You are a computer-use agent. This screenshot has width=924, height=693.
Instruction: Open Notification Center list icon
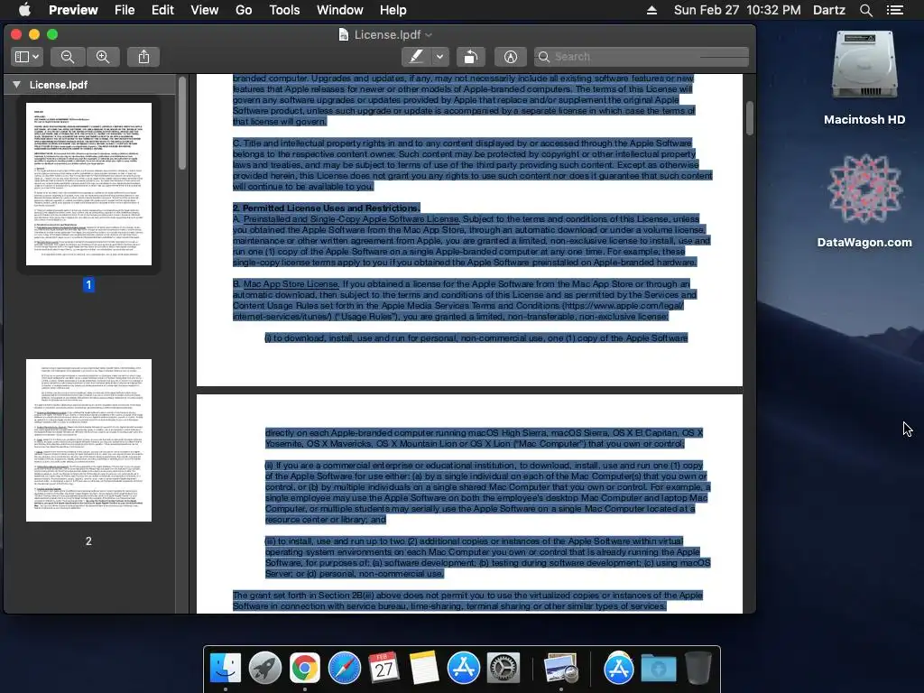coord(895,10)
